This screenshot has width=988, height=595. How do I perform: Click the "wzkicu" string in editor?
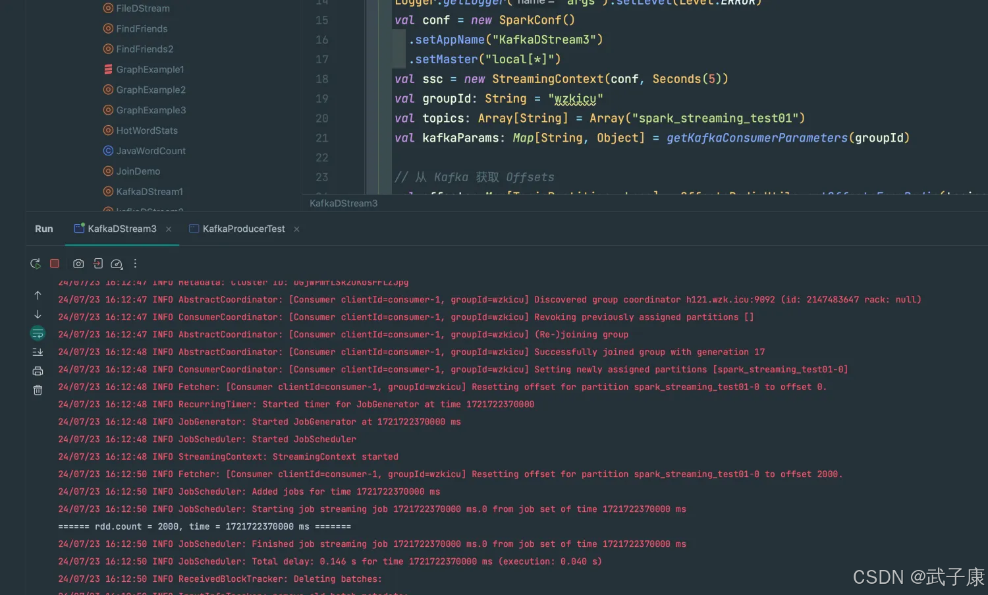click(576, 99)
